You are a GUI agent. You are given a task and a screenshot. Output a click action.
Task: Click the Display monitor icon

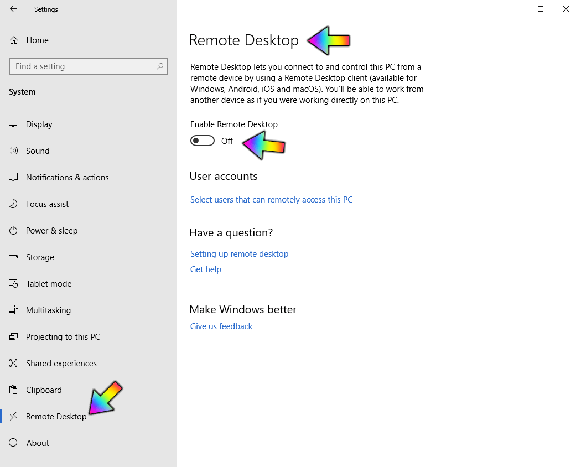click(x=13, y=124)
